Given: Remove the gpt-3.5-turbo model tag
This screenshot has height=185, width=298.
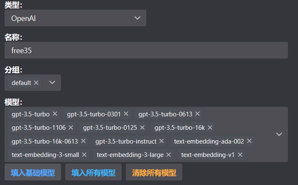Looking at the screenshot, I should click(55, 114).
